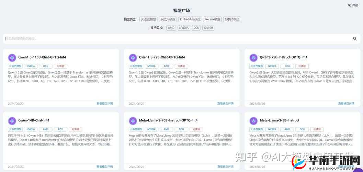Open details link for Qwen1.5-72B-Chat-GPTQ-Int4
The height and width of the screenshot is (172, 363).
coord(226,104)
